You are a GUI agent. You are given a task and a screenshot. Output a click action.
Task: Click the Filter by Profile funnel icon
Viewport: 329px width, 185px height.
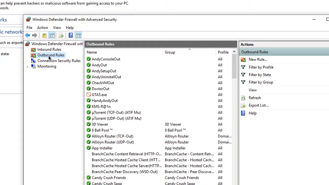(243, 67)
